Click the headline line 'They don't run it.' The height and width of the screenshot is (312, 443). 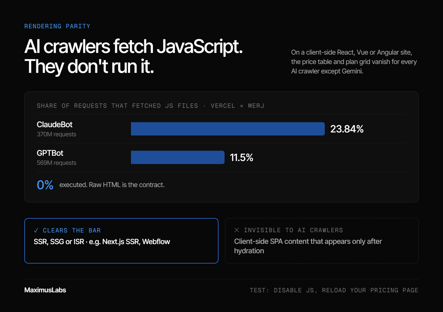(x=89, y=67)
